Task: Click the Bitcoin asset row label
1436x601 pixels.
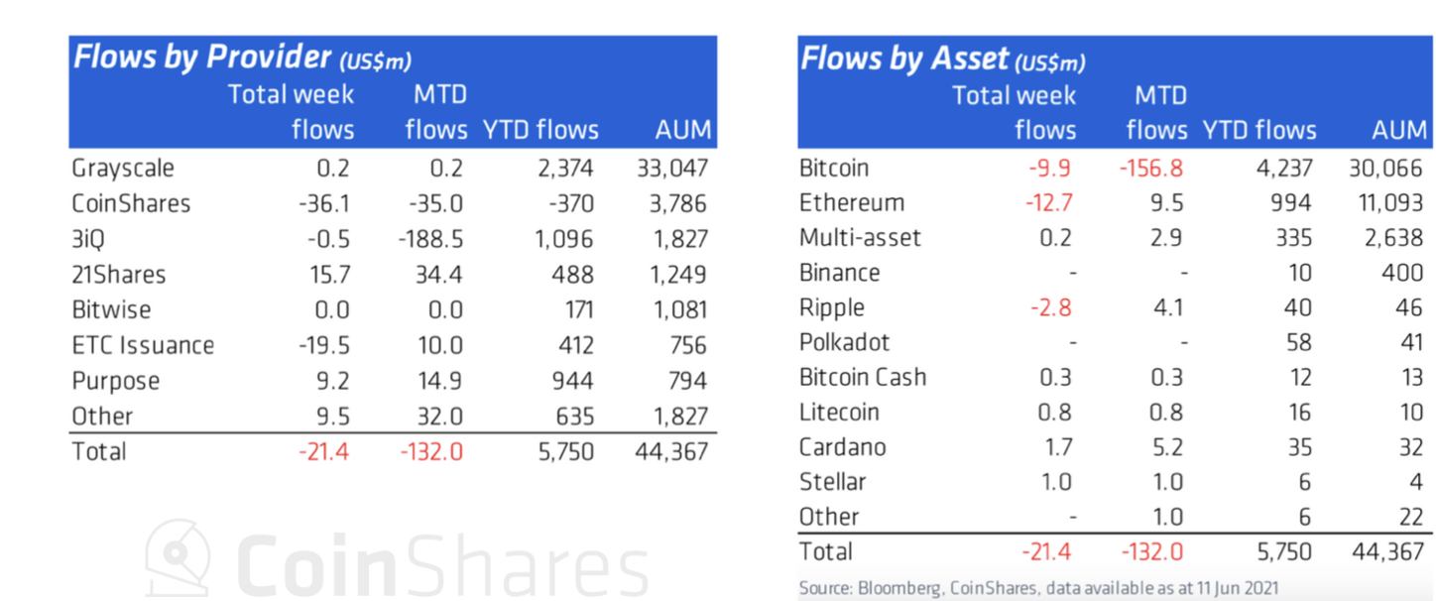Action: coord(837,168)
